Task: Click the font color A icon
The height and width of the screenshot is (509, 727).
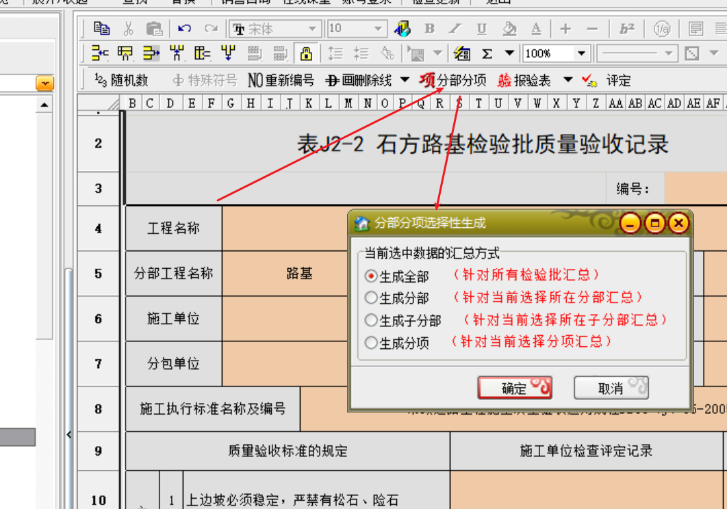Action: pos(536,29)
